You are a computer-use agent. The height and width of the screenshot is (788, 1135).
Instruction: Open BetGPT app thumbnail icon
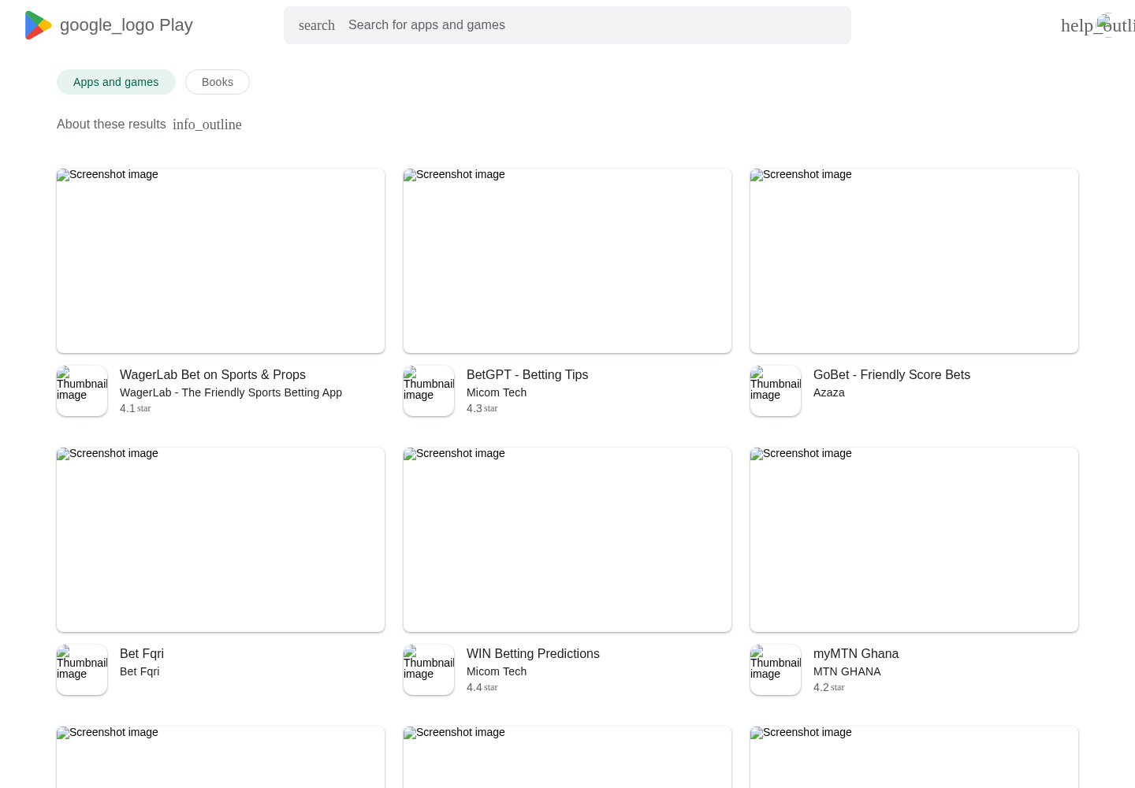click(429, 391)
